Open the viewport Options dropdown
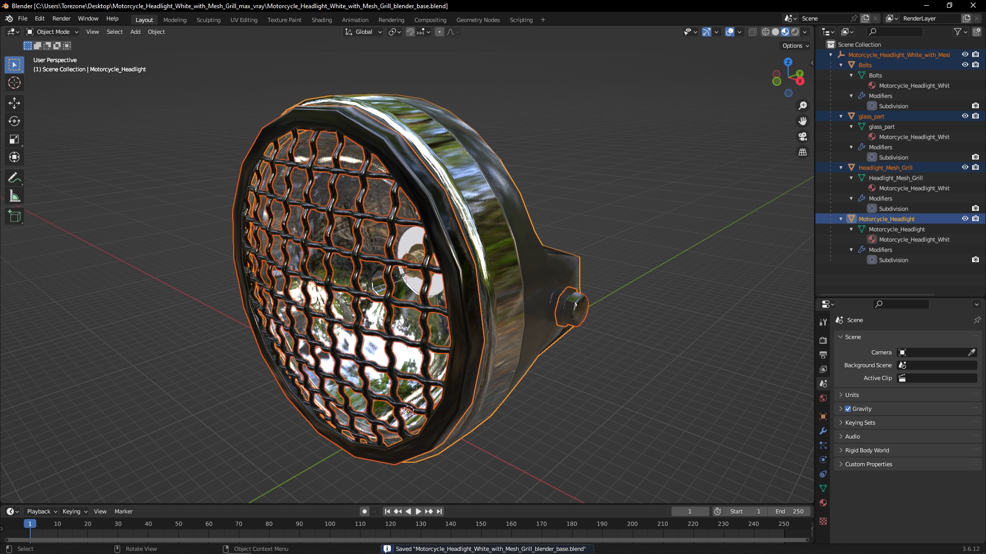This screenshot has height=554, width=986. click(x=795, y=46)
